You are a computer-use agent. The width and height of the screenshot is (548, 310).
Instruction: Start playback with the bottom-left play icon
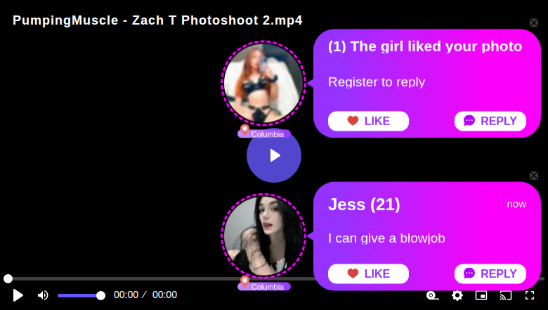[x=18, y=295]
